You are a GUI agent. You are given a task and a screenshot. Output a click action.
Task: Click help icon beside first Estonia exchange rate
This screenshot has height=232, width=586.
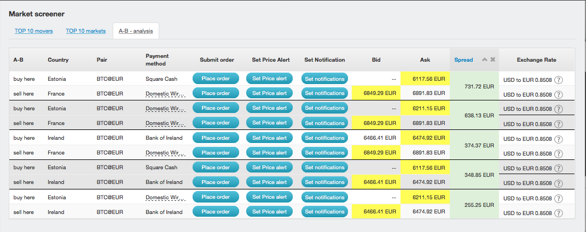[558, 80]
